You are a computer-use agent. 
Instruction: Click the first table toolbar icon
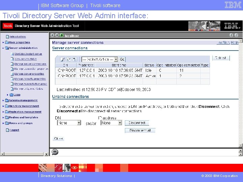(x=62, y=59)
